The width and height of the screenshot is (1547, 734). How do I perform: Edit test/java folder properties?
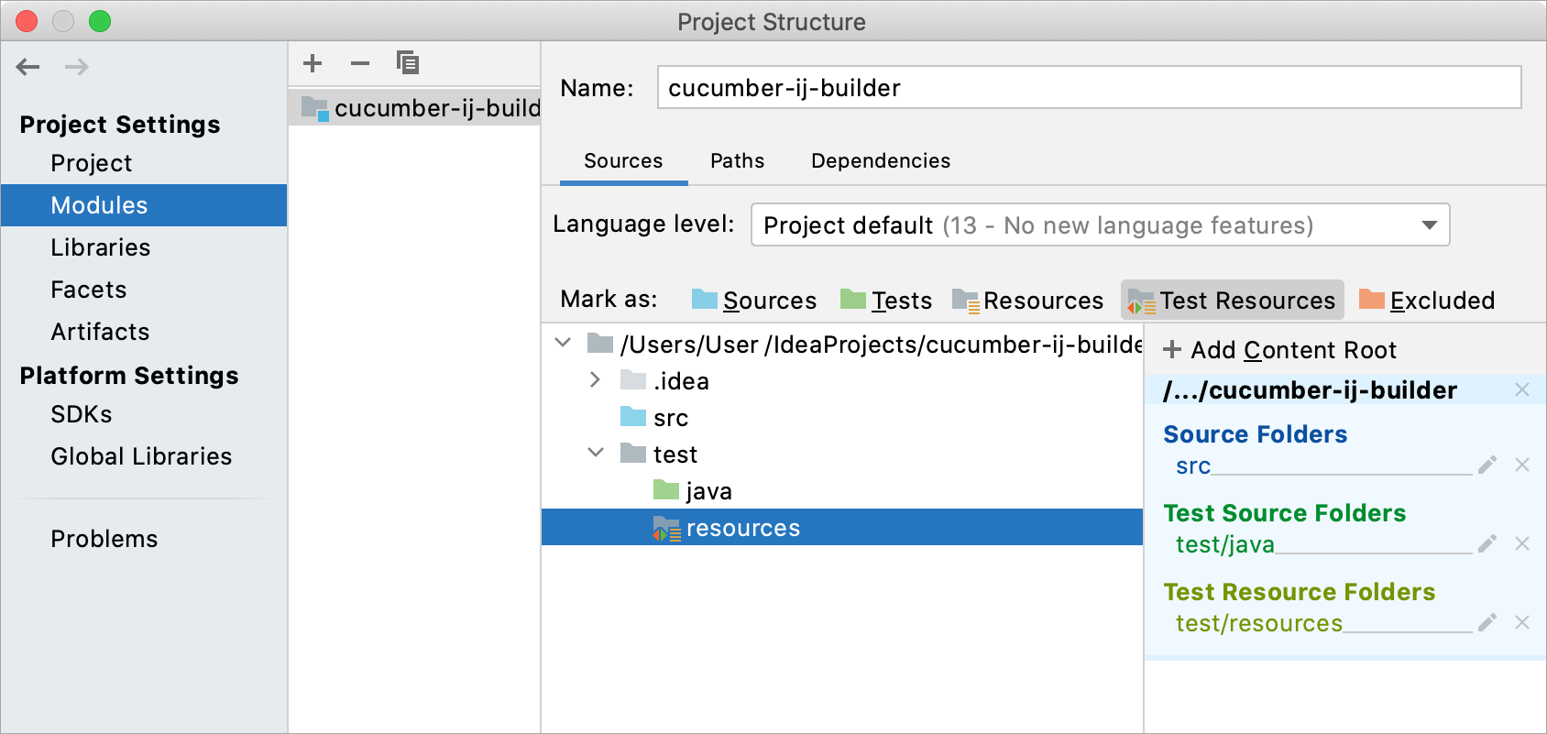(x=1487, y=543)
